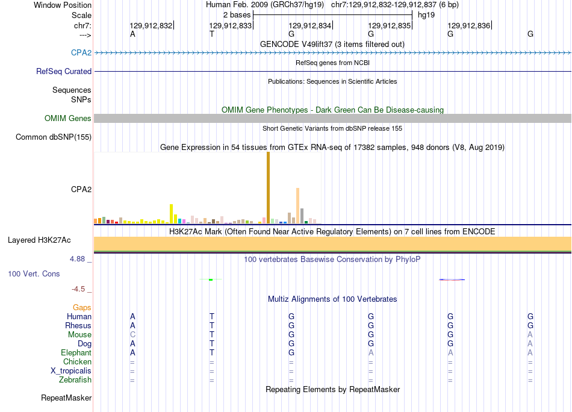Screen dimensions: 572x412
Task: Click the SNPs track label
Action: click(81, 99)
